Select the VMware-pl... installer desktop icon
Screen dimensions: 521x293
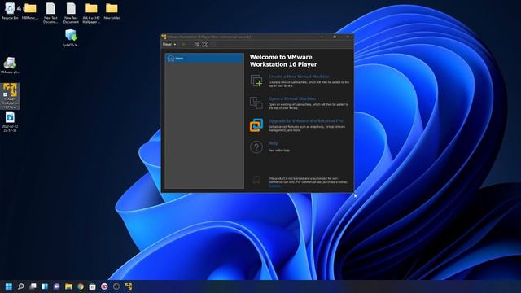click(x=10, y=65)
